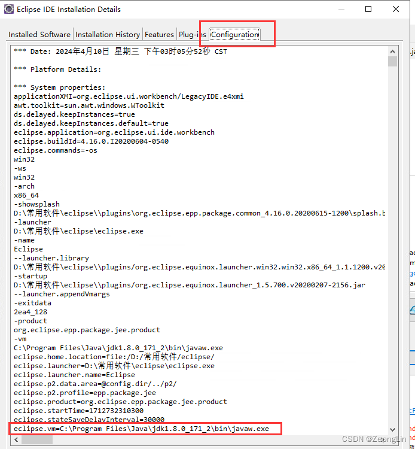Click the --launcher.appendVmargs line

tap(62, 294)
